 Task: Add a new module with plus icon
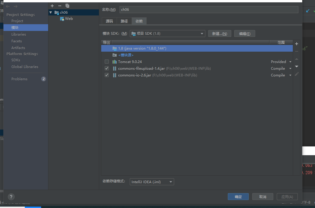tap(52, 6)
